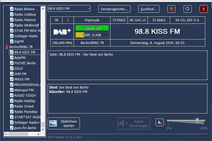Click the DAB+ logo

pos(62,32)
